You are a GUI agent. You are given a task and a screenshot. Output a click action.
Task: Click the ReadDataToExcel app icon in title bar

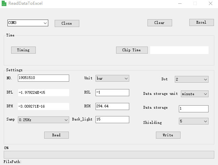[x=4, y=4]
